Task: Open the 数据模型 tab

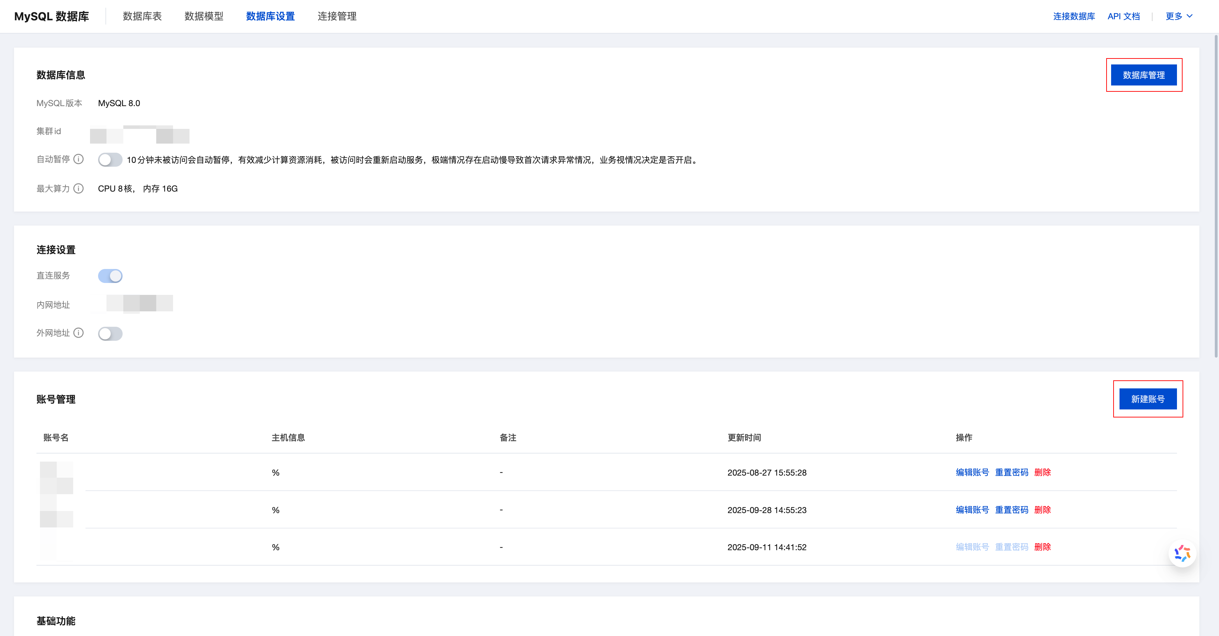Action: (204, 16)
